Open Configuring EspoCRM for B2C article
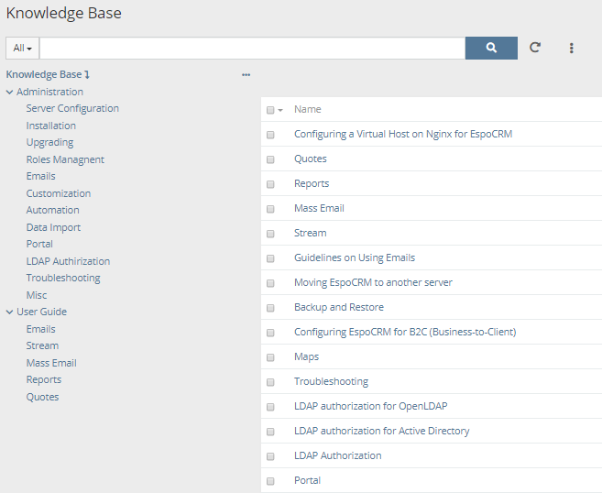602x493 pixels. [405, 332]
